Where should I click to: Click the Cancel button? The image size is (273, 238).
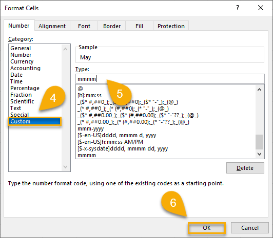click(250, 228)
